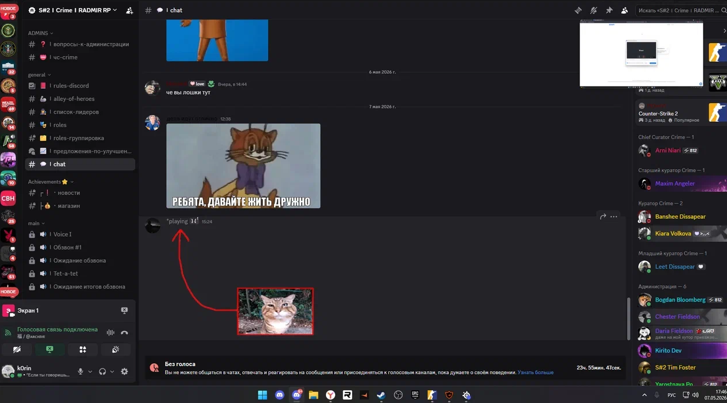Forward the *playing message with the arrow icon
727x403 pixels.
(x=603, y=217)
